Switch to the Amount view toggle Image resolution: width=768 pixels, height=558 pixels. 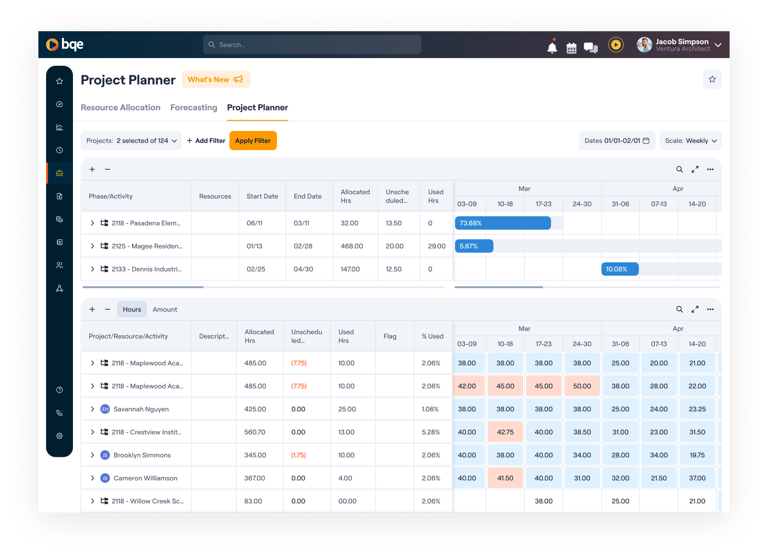(x=165, y=309)
